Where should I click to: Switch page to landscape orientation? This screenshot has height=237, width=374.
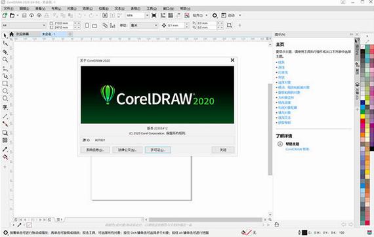(94, 26)
